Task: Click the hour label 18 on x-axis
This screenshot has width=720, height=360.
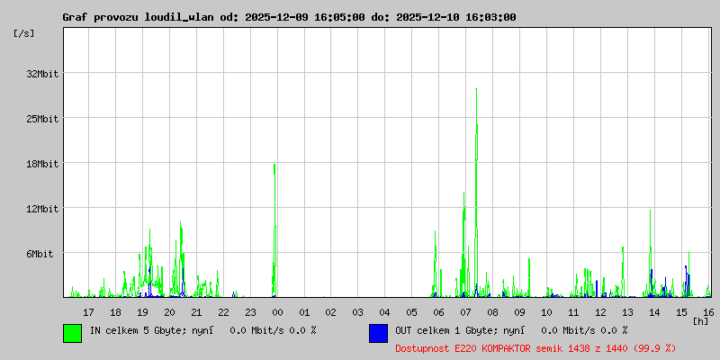Action: [116, 312]
